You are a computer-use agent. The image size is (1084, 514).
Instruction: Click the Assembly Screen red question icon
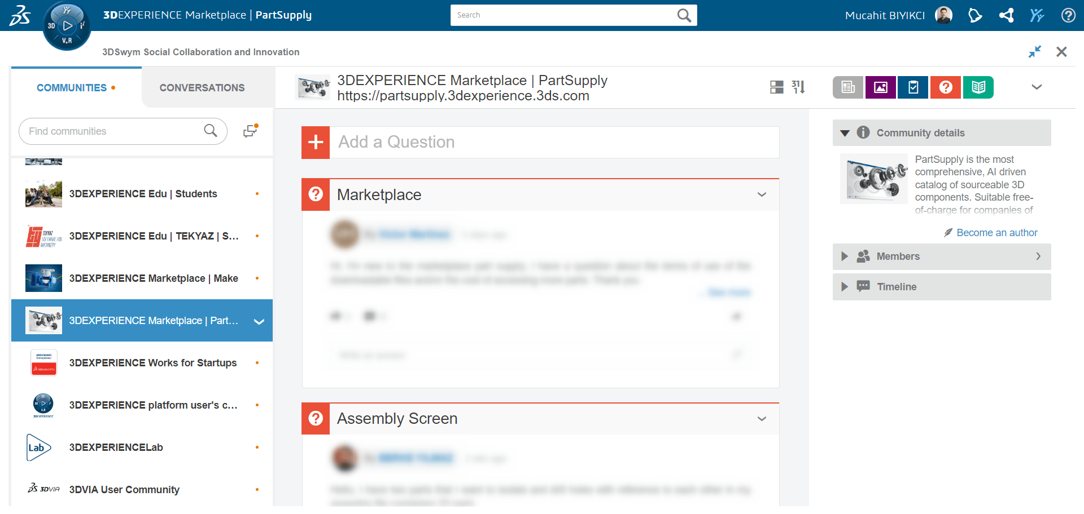[x=316, y=418]
